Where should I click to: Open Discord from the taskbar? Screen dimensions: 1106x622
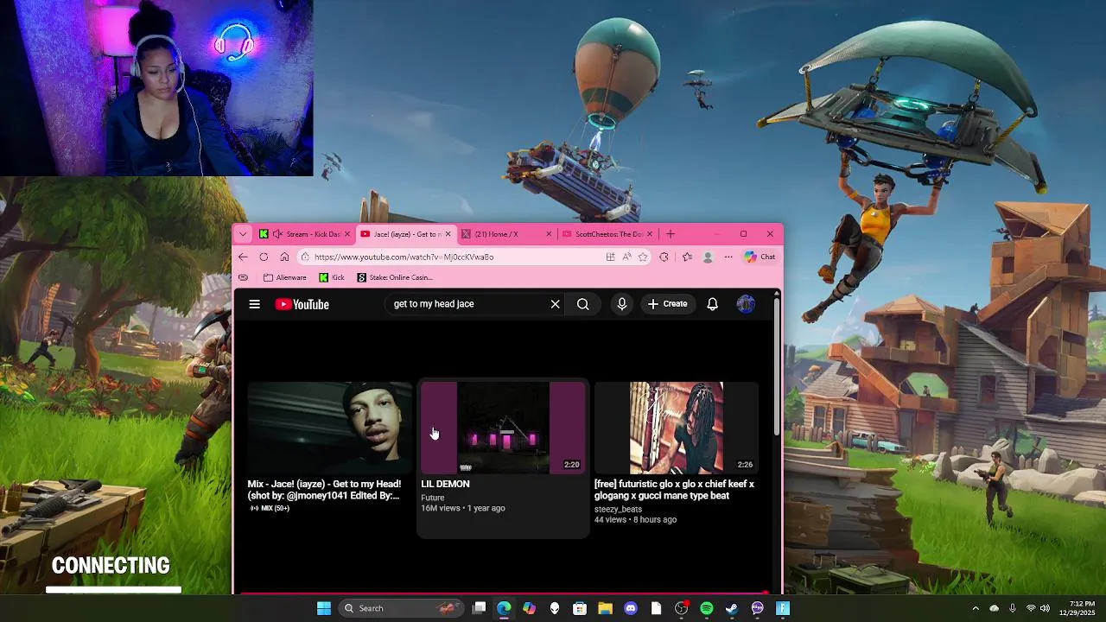click(x=631, y=608)
